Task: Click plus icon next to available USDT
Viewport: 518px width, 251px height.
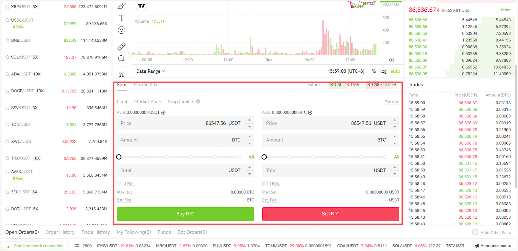Action: [163, 113]
